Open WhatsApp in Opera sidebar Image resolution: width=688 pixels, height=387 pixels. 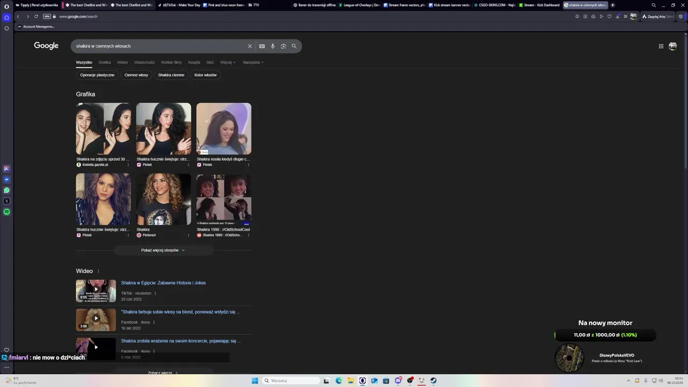[6, 190]
